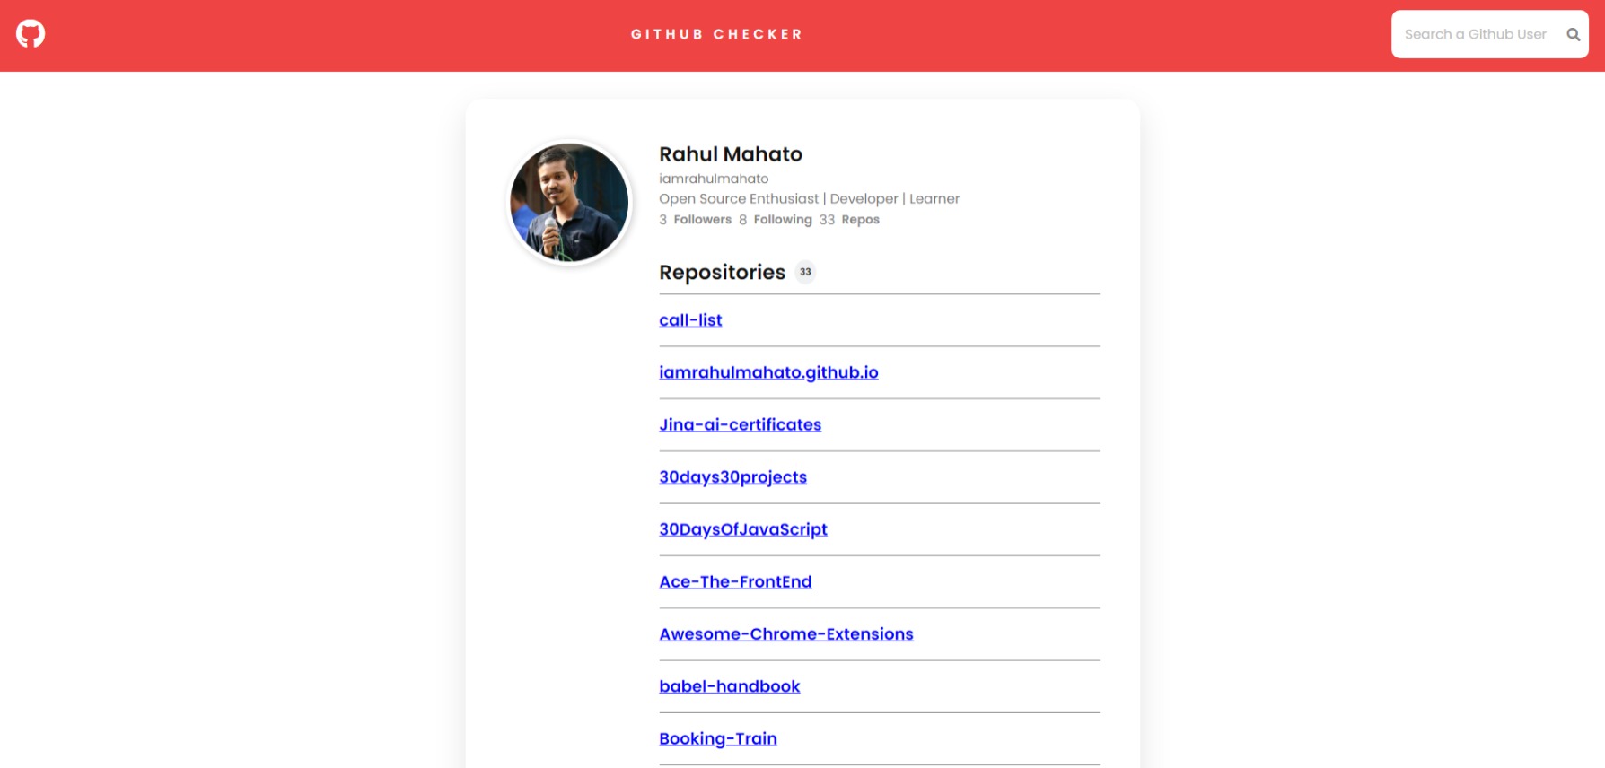Viewport: 1605px width, 768px height.
Task: Go to the 30days30projects repository
Action: coord(732,477)
